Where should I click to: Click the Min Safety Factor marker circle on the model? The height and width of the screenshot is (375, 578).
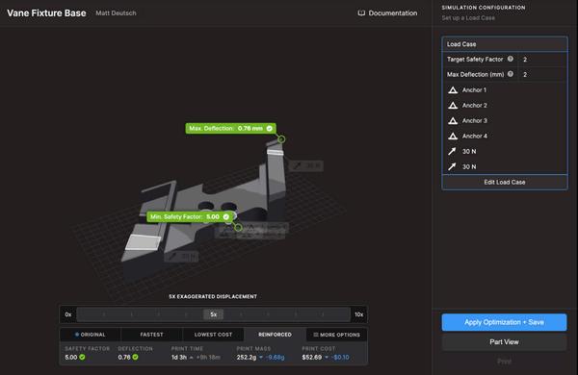[238, 228]
